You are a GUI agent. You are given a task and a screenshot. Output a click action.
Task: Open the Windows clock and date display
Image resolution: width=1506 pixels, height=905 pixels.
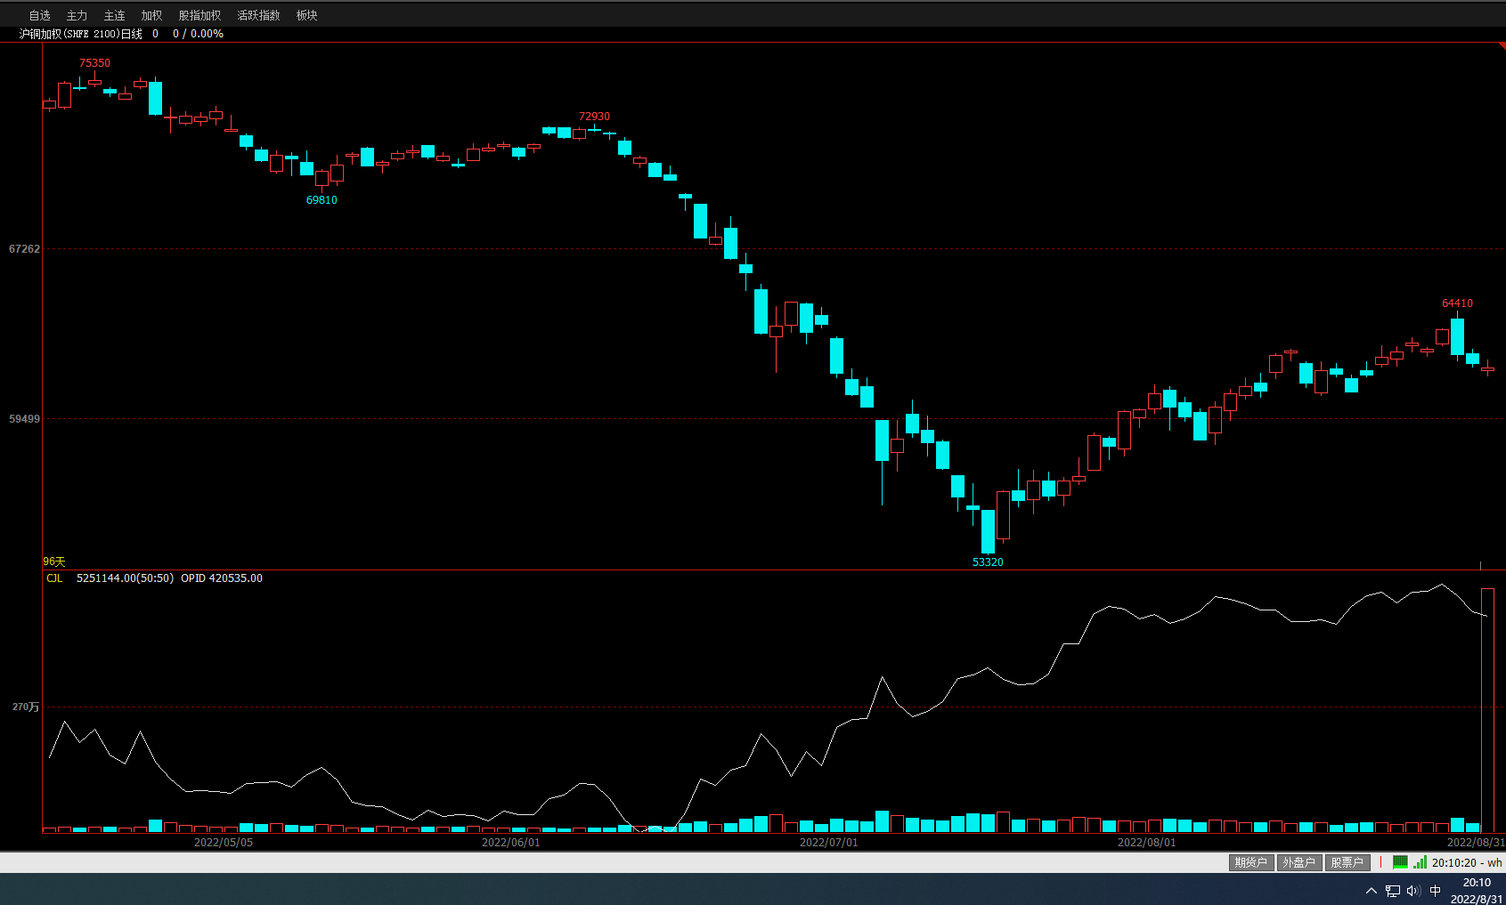[x=1476, y=891]
